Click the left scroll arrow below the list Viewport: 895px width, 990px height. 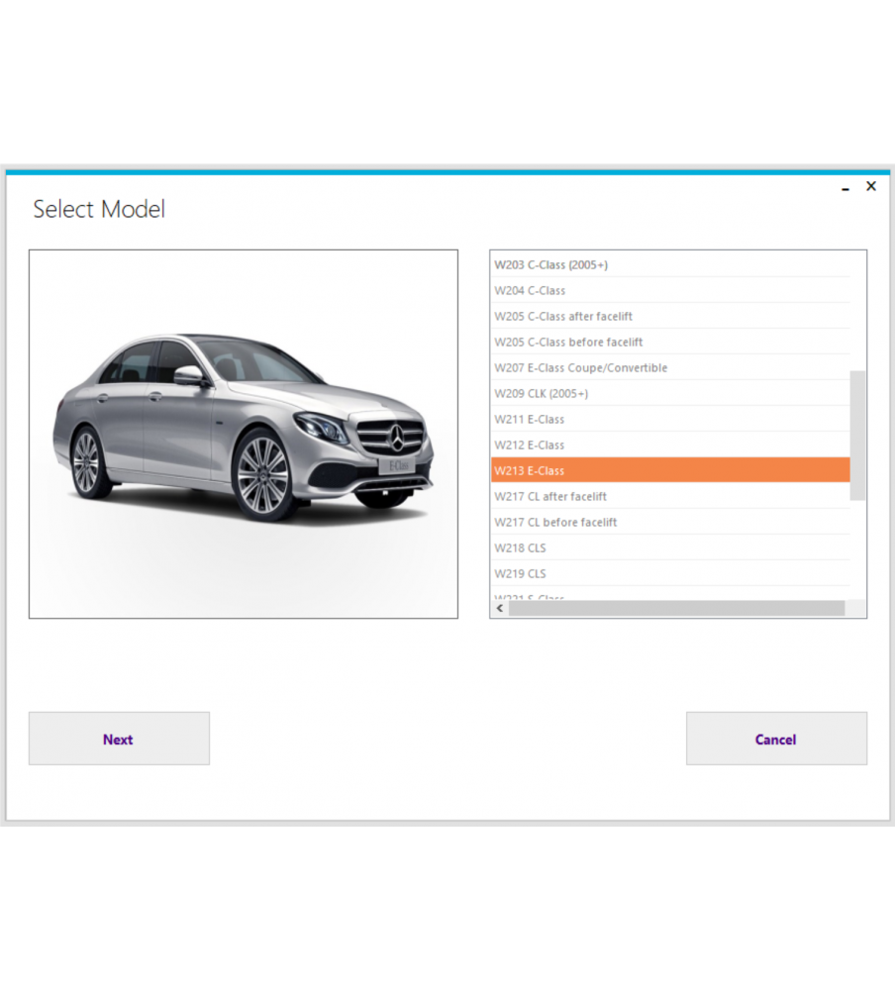coord(499,608)
